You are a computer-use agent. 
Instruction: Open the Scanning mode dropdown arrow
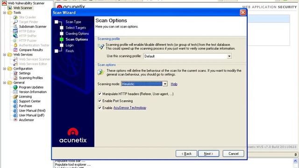click(x=165, y=84)
